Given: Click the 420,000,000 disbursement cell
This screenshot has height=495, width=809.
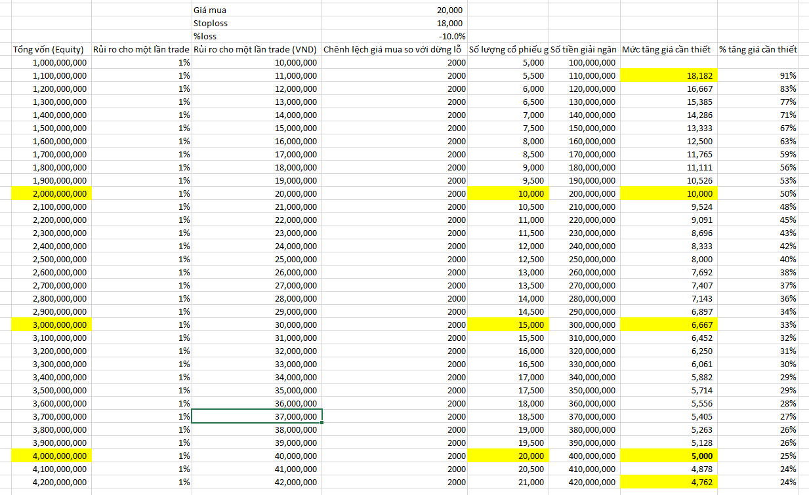Looking at the screenshot, I should (584, 482).
